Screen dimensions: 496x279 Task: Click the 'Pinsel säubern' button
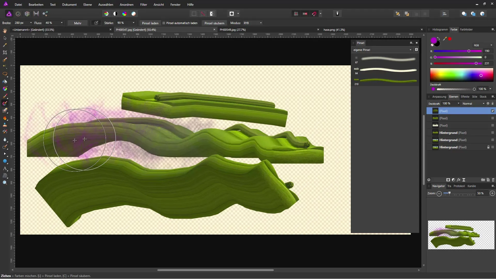[x=214, y=23]
